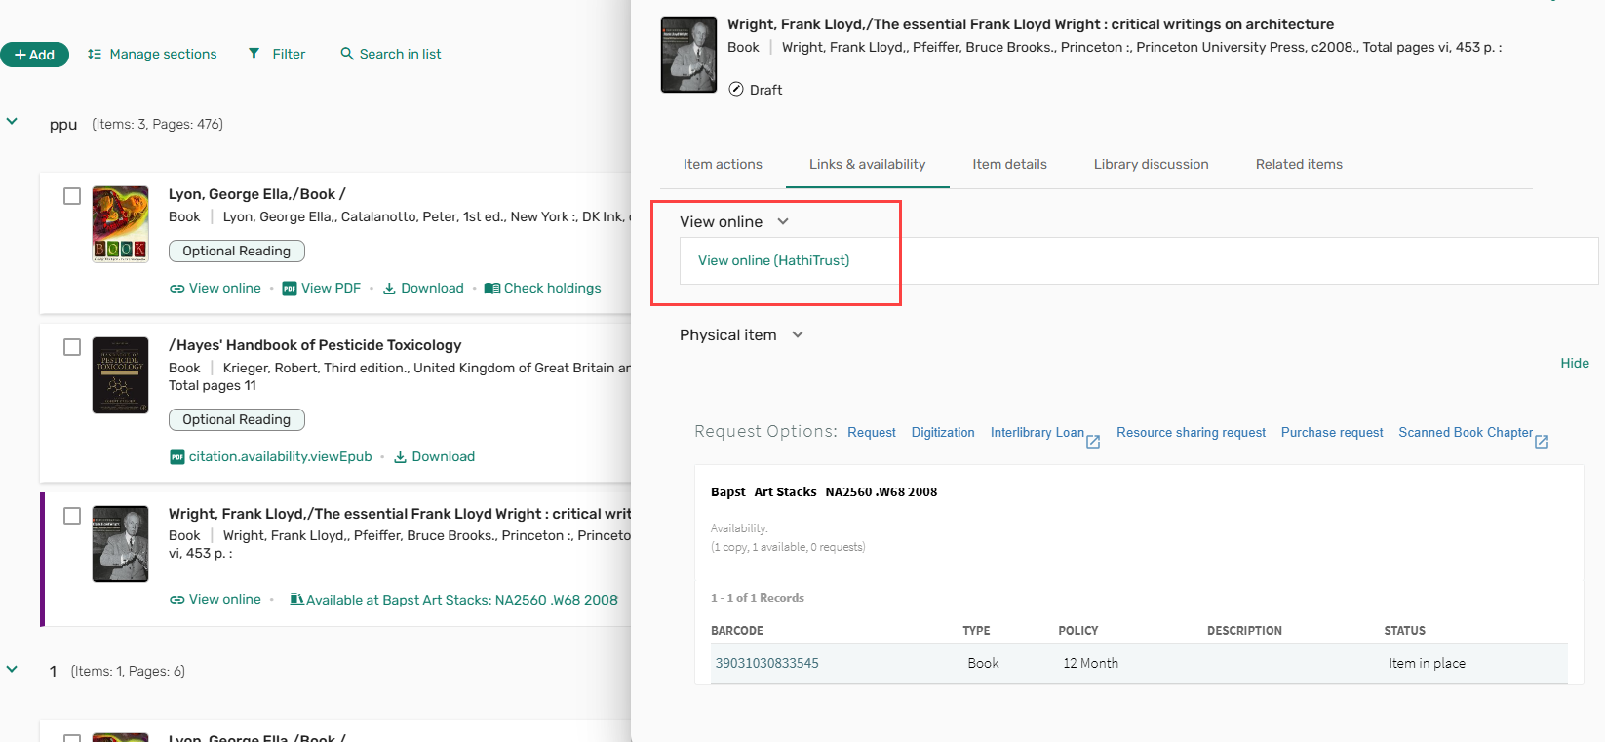1605x742 pixels.
Task: Open the Lyon Book cover thumbnail
Action: click(x=121, y=224)
